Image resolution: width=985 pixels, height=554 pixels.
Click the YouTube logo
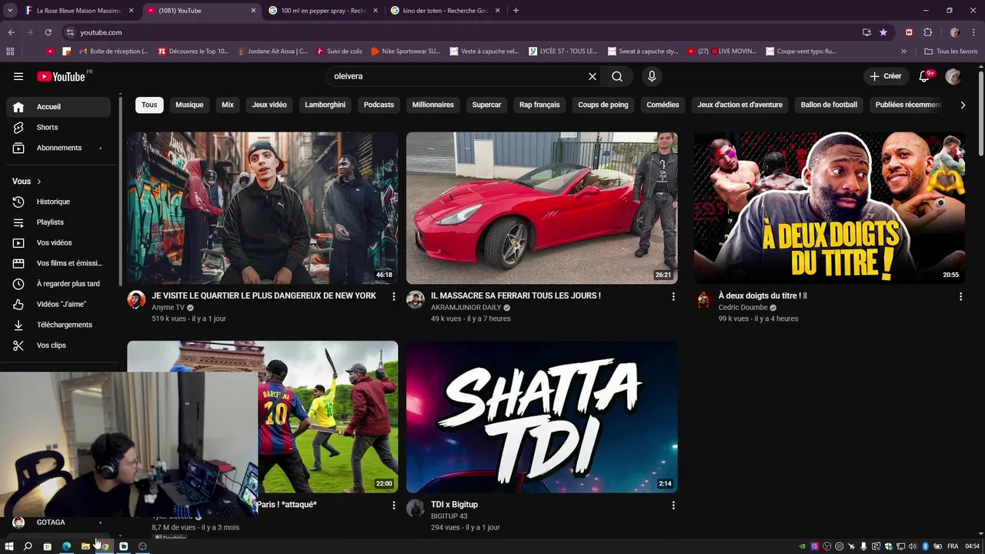coord(61,76)
